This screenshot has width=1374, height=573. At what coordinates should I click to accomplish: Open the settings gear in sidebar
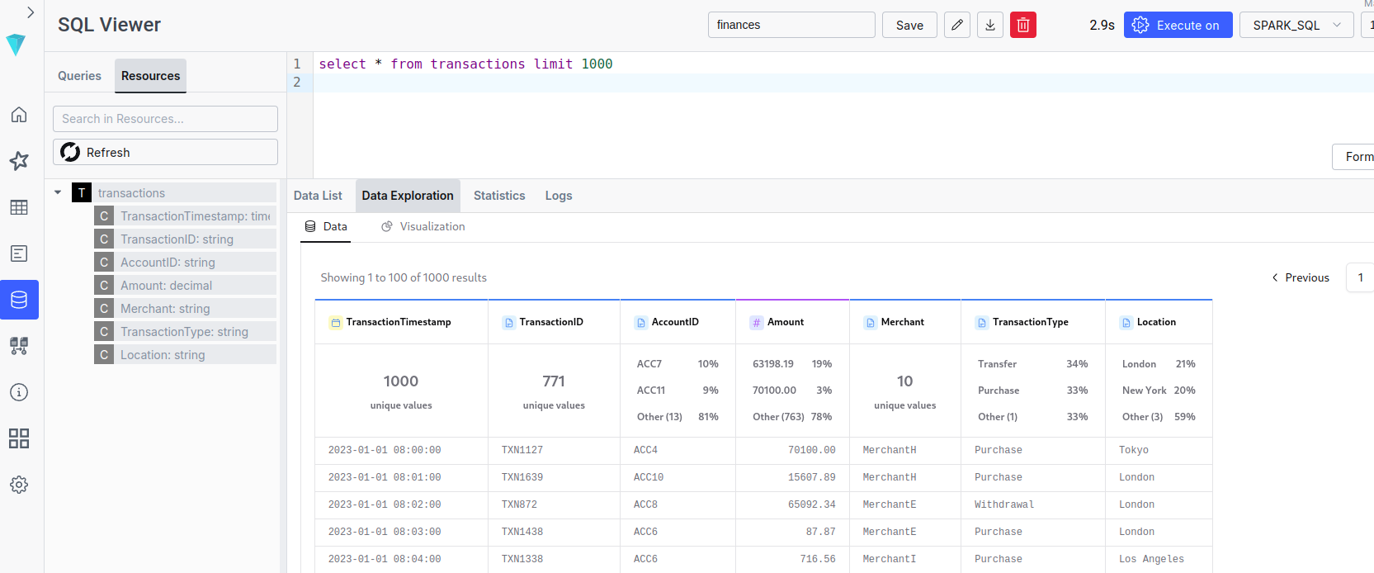pyautogui.click(x=19, y=485)
